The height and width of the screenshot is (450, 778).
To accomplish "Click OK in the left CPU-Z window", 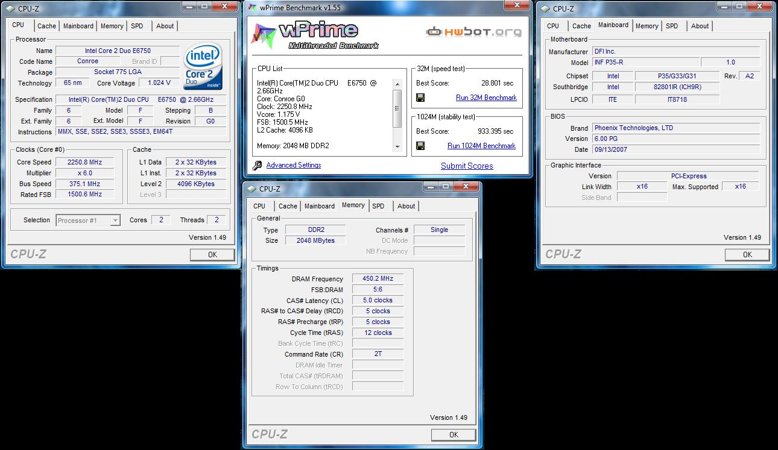I will click(212, 255).
